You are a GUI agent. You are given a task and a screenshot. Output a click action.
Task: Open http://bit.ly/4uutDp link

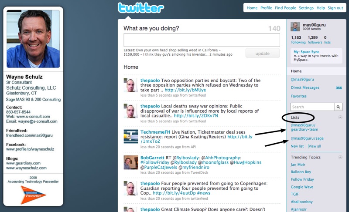click(174, 193)
